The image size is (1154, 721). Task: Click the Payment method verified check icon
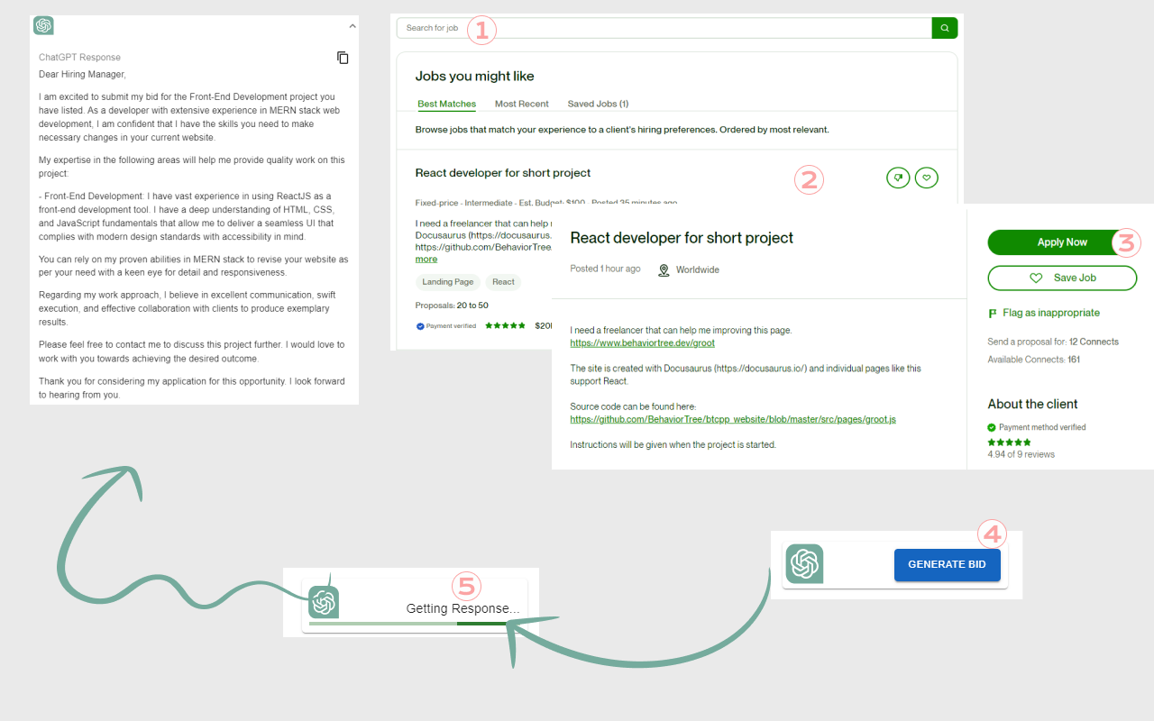tap(992, 427)
